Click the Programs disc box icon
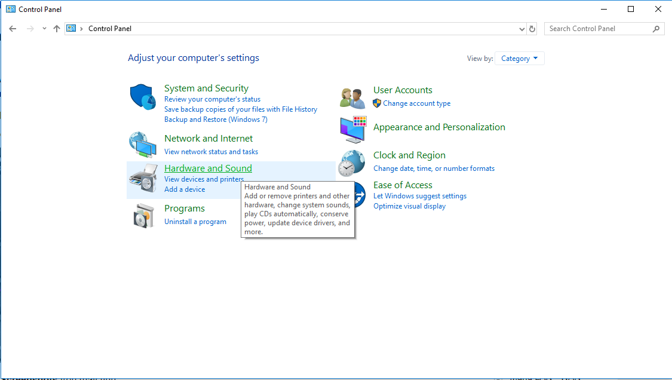Viewport: 672px width, 380px height. click(x=143, y=215)
